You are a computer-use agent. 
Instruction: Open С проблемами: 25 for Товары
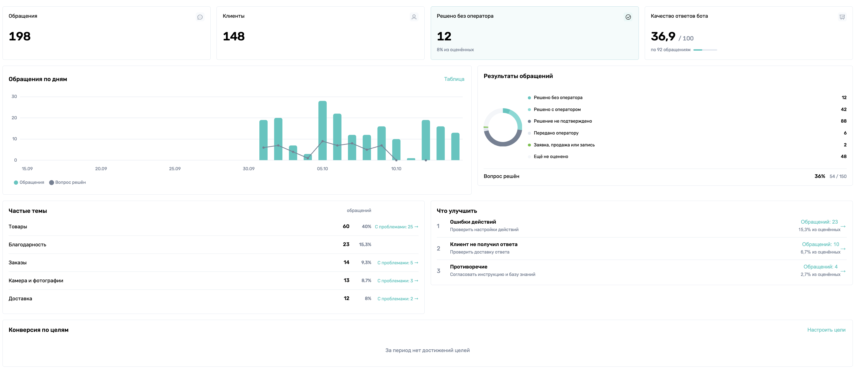(396, 227)
